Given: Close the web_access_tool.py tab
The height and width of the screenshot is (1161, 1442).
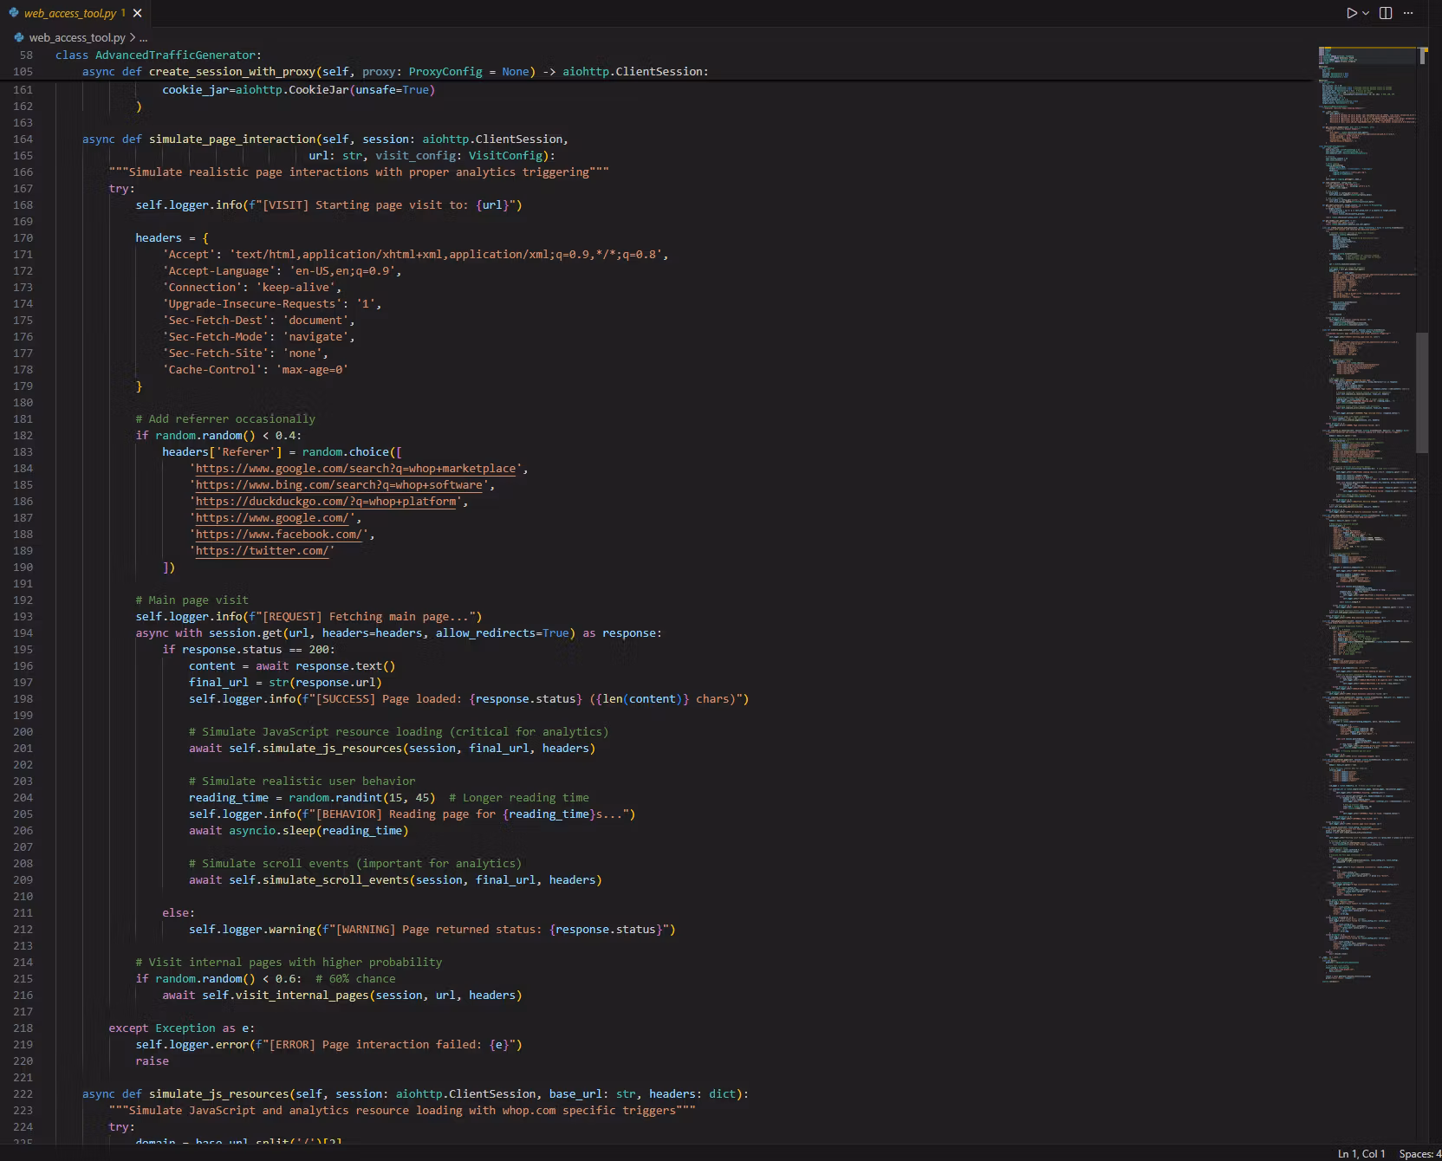Looking at the screenshot, I should pos(137,13).
